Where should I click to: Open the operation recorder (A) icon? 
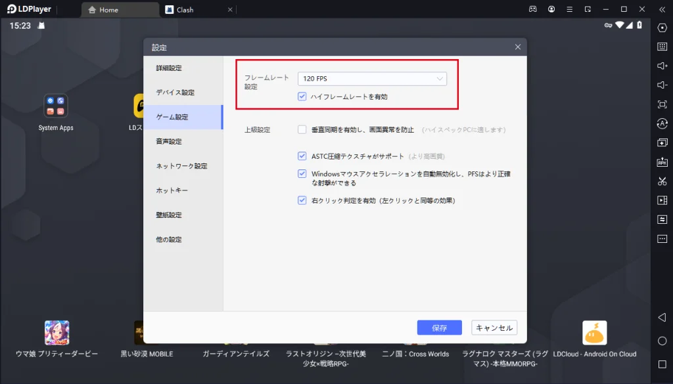(x=662, y=123)
